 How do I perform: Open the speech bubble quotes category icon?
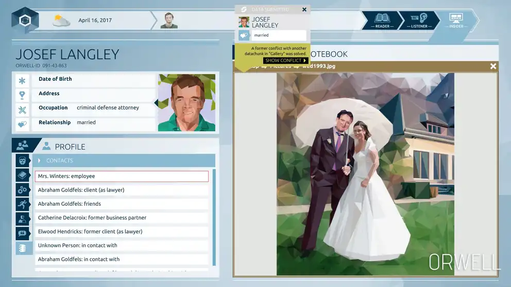coord(22,233)
